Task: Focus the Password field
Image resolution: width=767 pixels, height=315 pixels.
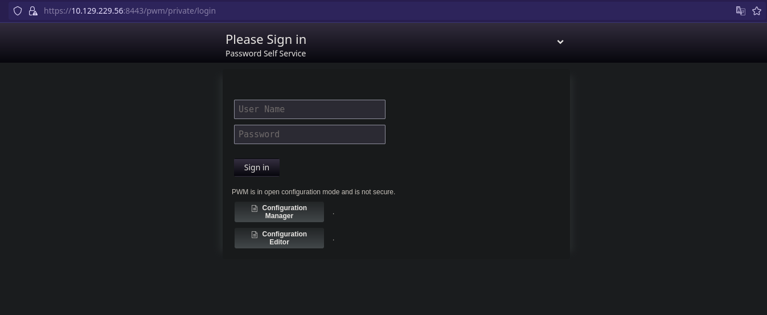Action: 309,134
